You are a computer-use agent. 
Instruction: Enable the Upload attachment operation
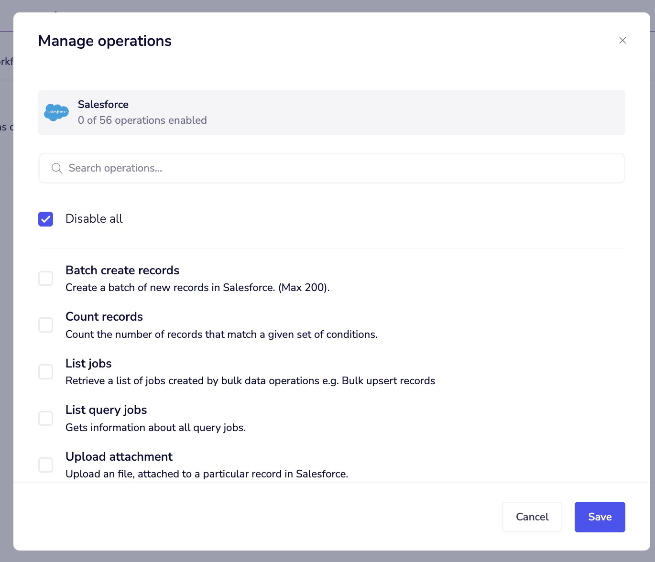click(45, 465)
